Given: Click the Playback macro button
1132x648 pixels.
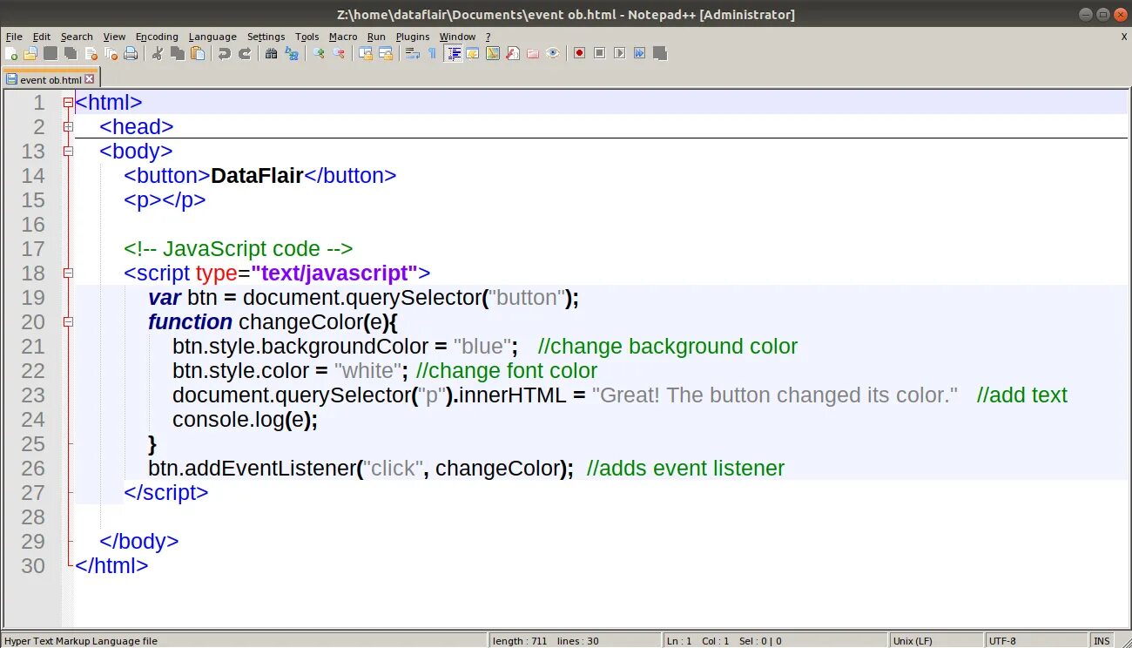Looking at the screenshot, I should [619, 53].
